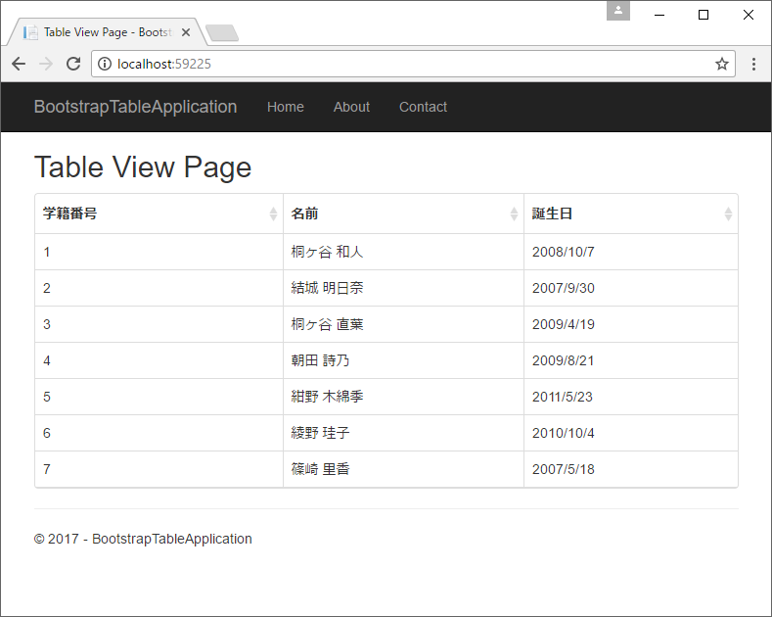Select the cell 綾野 珪子

coord(403,433)
